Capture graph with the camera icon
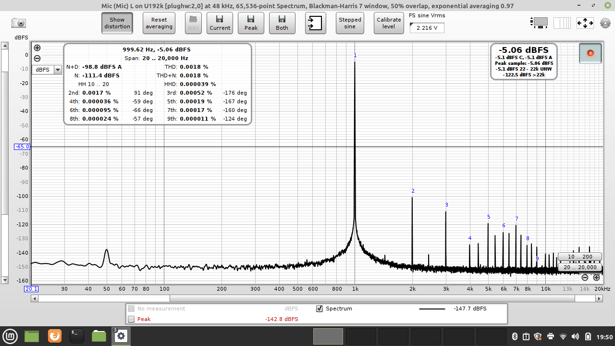The height and width of the screenshot is (346, 615). pos(19,23)
